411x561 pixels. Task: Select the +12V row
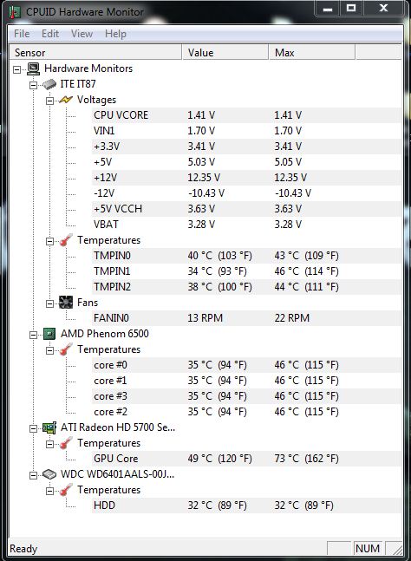pos(246,178)
